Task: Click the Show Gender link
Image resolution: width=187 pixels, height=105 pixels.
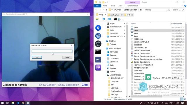Action: pyautogui.click(x=47, y=85)
